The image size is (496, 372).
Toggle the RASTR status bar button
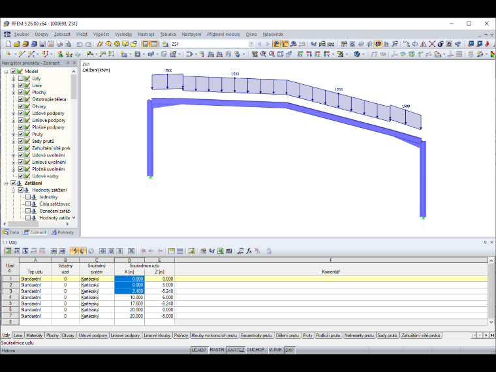click(217, 350)
